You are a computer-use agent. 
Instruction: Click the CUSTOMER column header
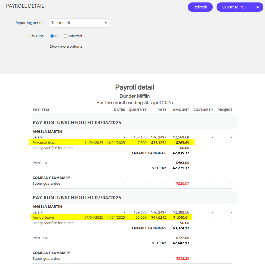pyautogui.click(x=203, y=110)
